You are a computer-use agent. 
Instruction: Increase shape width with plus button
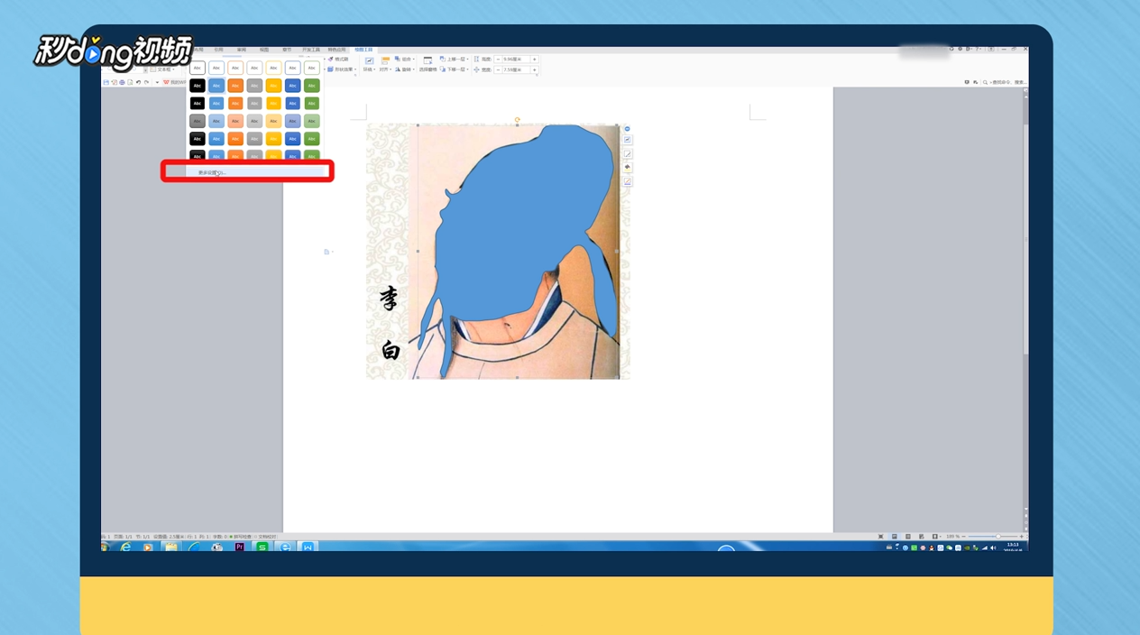pyautogui.click(x=534, y=69)
